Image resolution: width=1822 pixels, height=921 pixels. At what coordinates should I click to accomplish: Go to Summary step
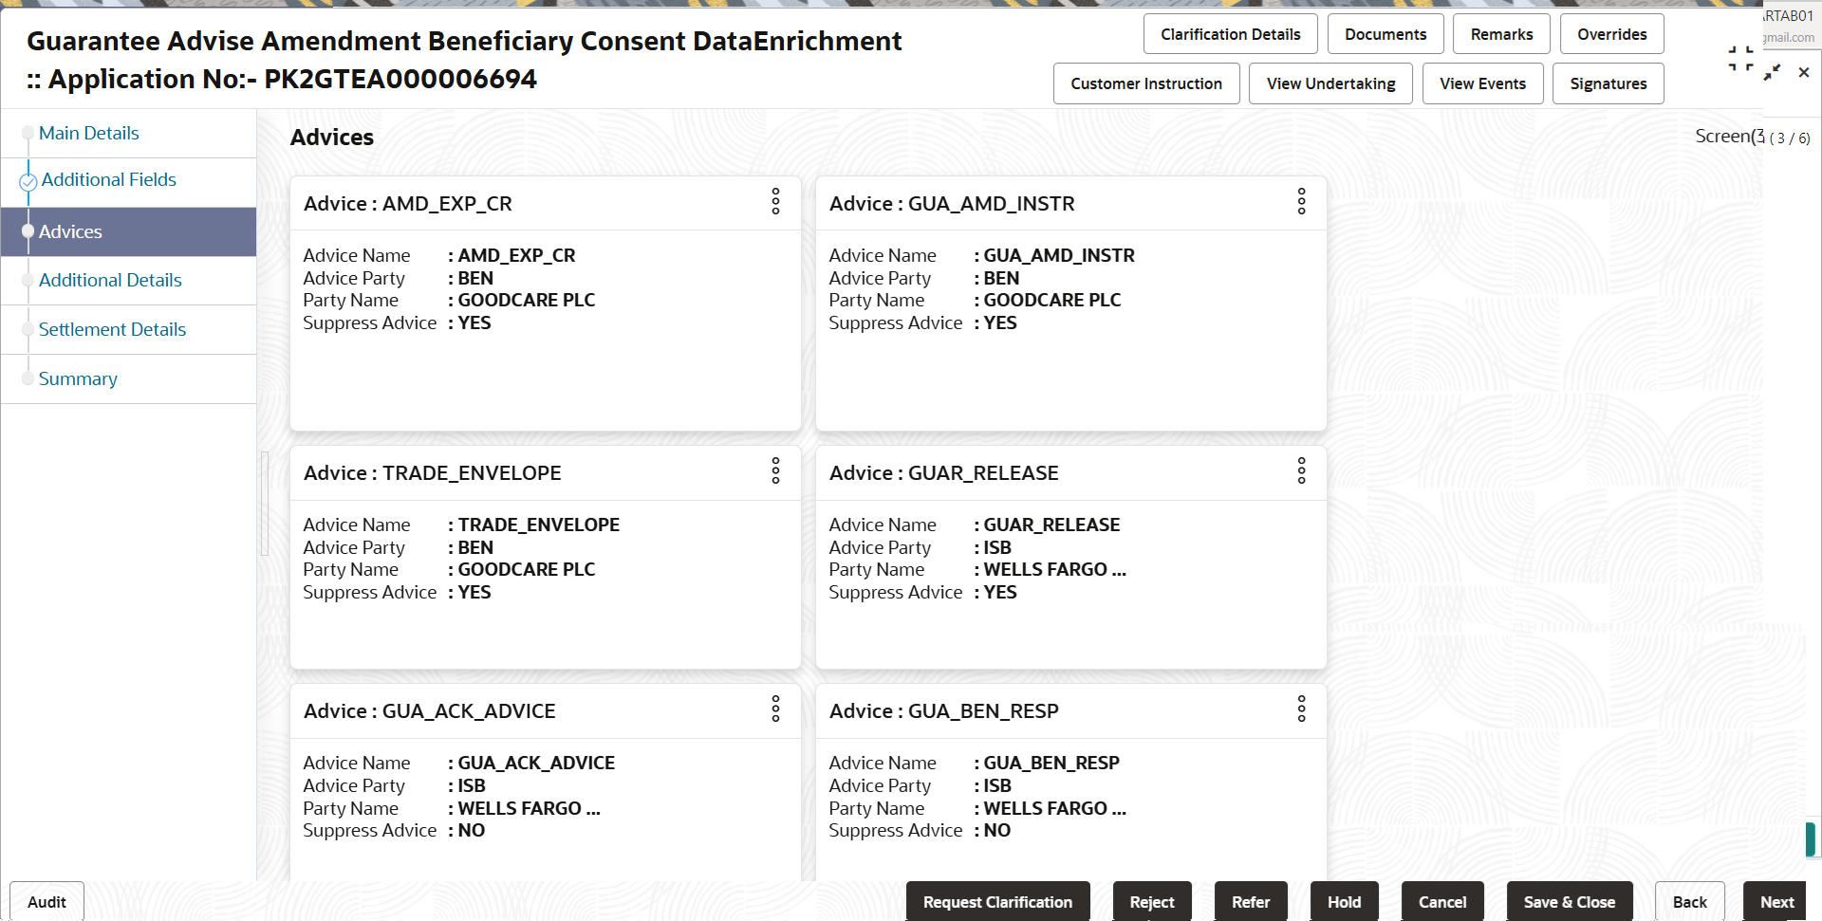click(78, 378)
